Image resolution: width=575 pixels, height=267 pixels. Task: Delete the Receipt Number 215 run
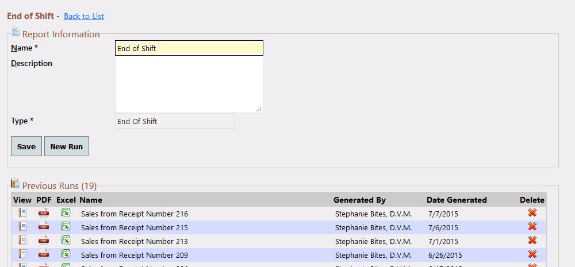coord(532,227)
